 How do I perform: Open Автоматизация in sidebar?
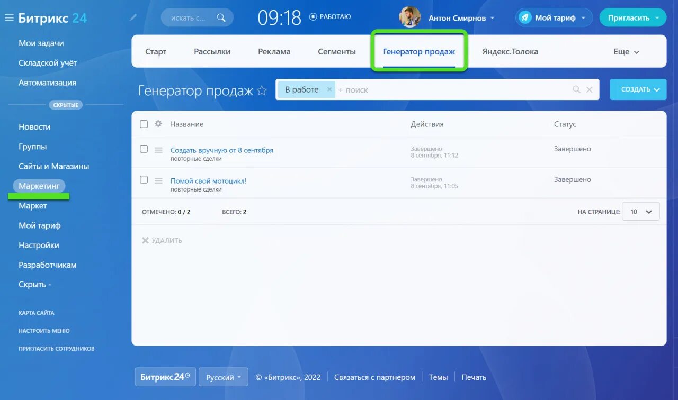click(x=47, y=83)
